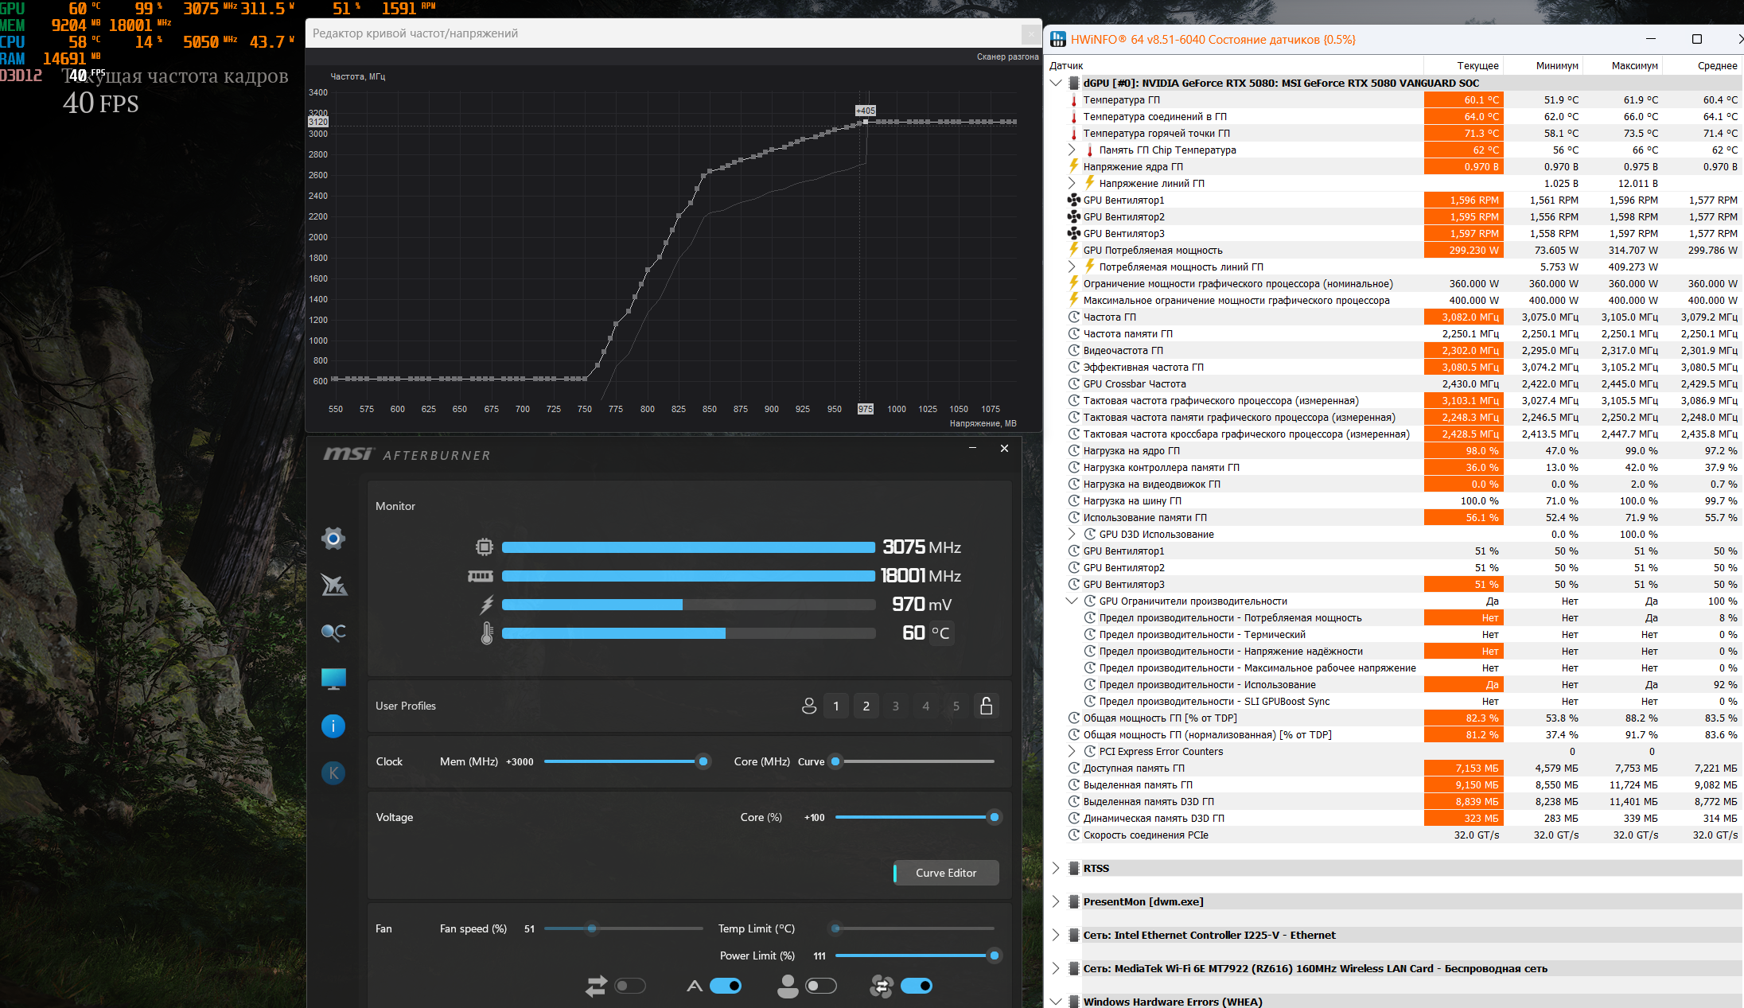Click the Fan speed (%) slider handle
1744x1008 pixels.
point(592,928)
